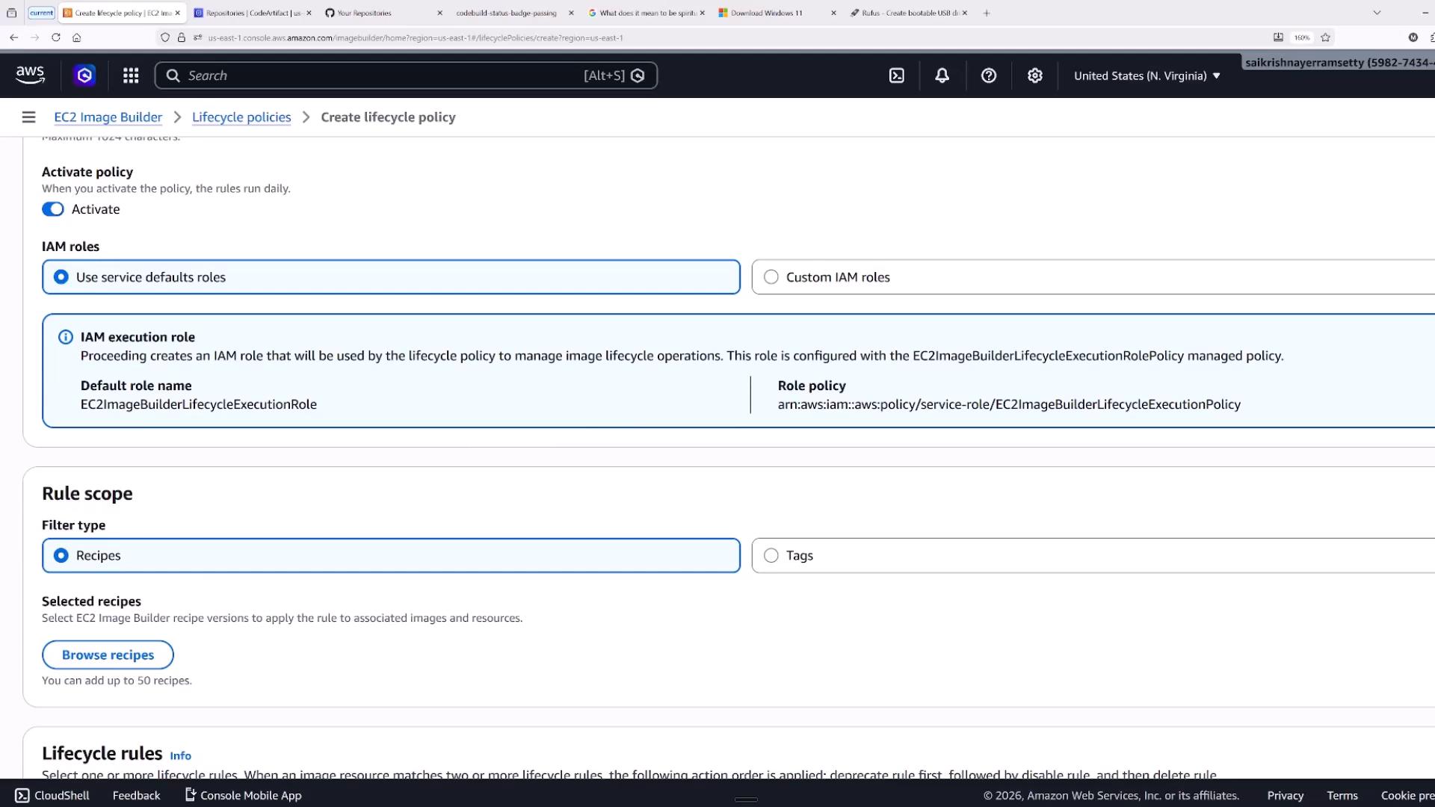Click the browser URL address bar

click(732, 37)
